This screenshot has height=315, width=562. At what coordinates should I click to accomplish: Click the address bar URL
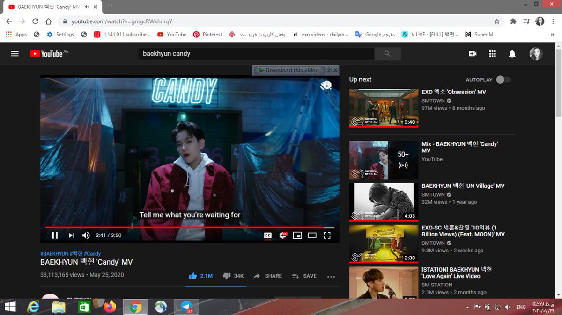[122, 21]
